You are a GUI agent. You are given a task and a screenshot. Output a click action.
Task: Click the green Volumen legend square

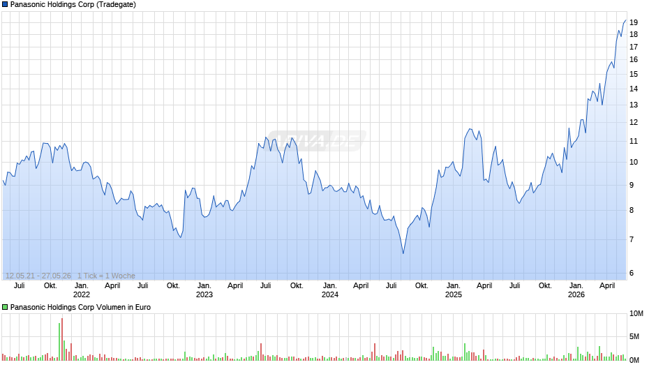5,307
